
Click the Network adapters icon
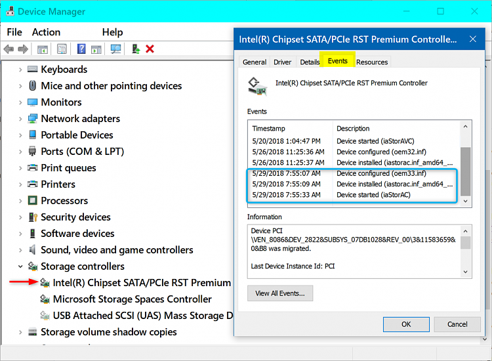coord(32,118)
